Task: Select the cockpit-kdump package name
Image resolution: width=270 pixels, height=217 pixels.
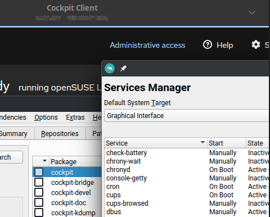Action: click(73, 213)
